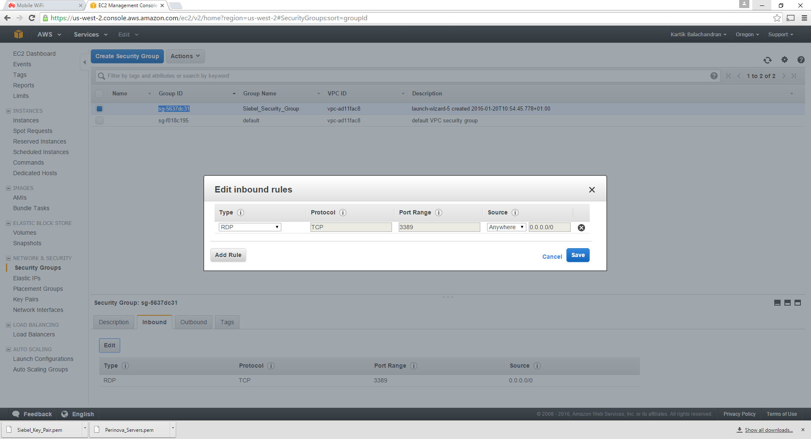Expand the AWS menu dropdown
Viewport: 811px width, 439px height.
tap(49, 35)
